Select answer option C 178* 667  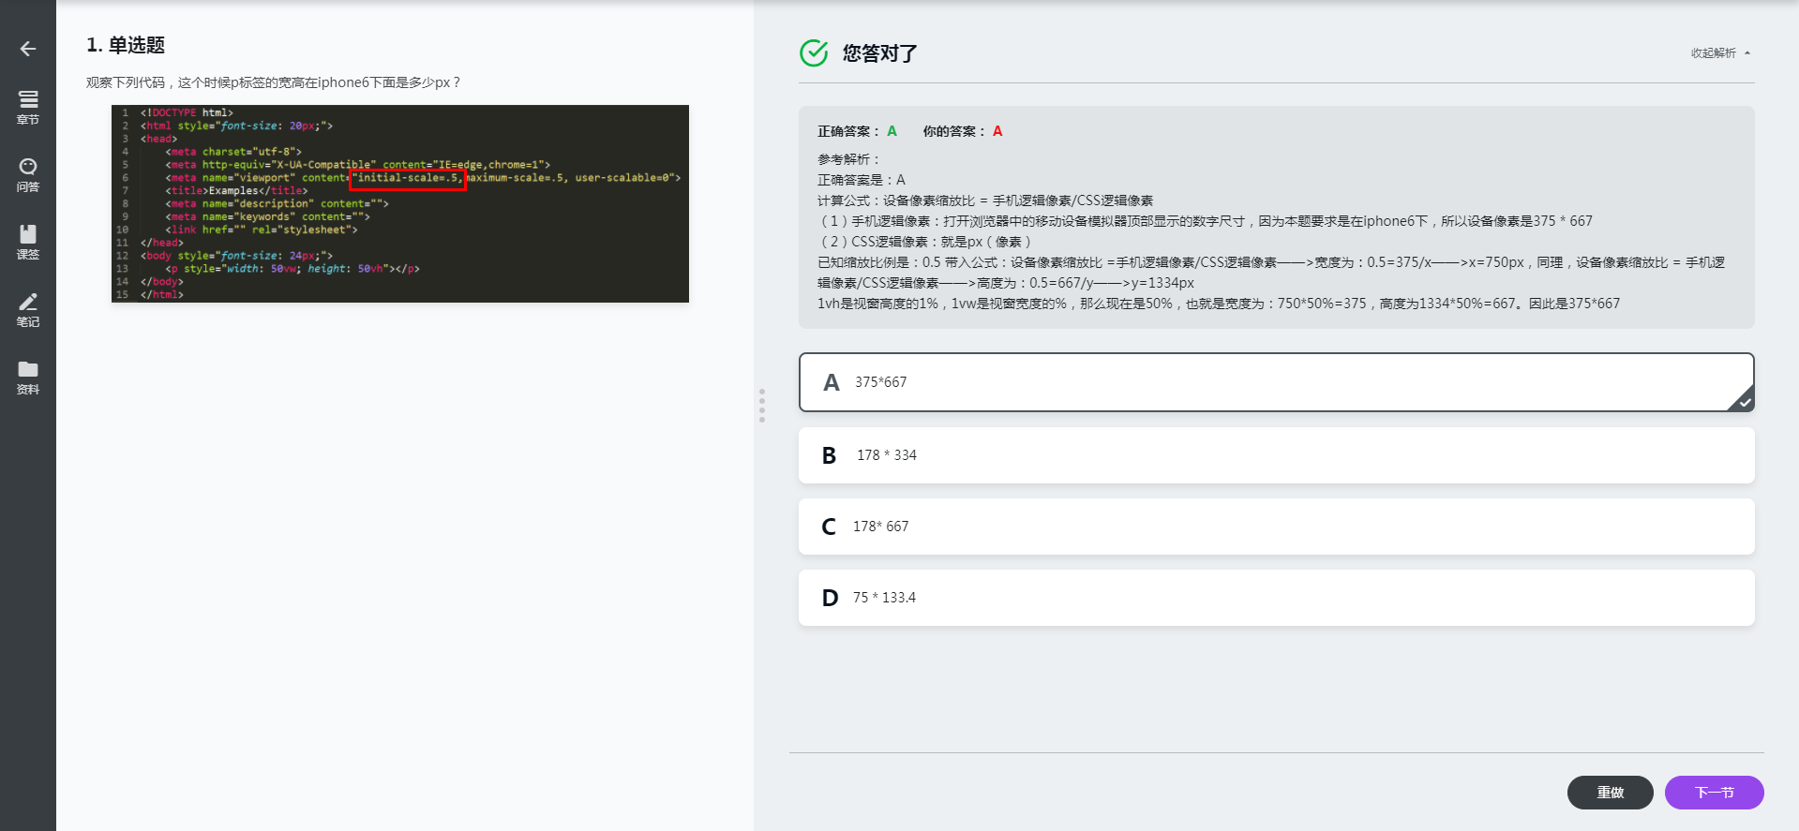1276,527
